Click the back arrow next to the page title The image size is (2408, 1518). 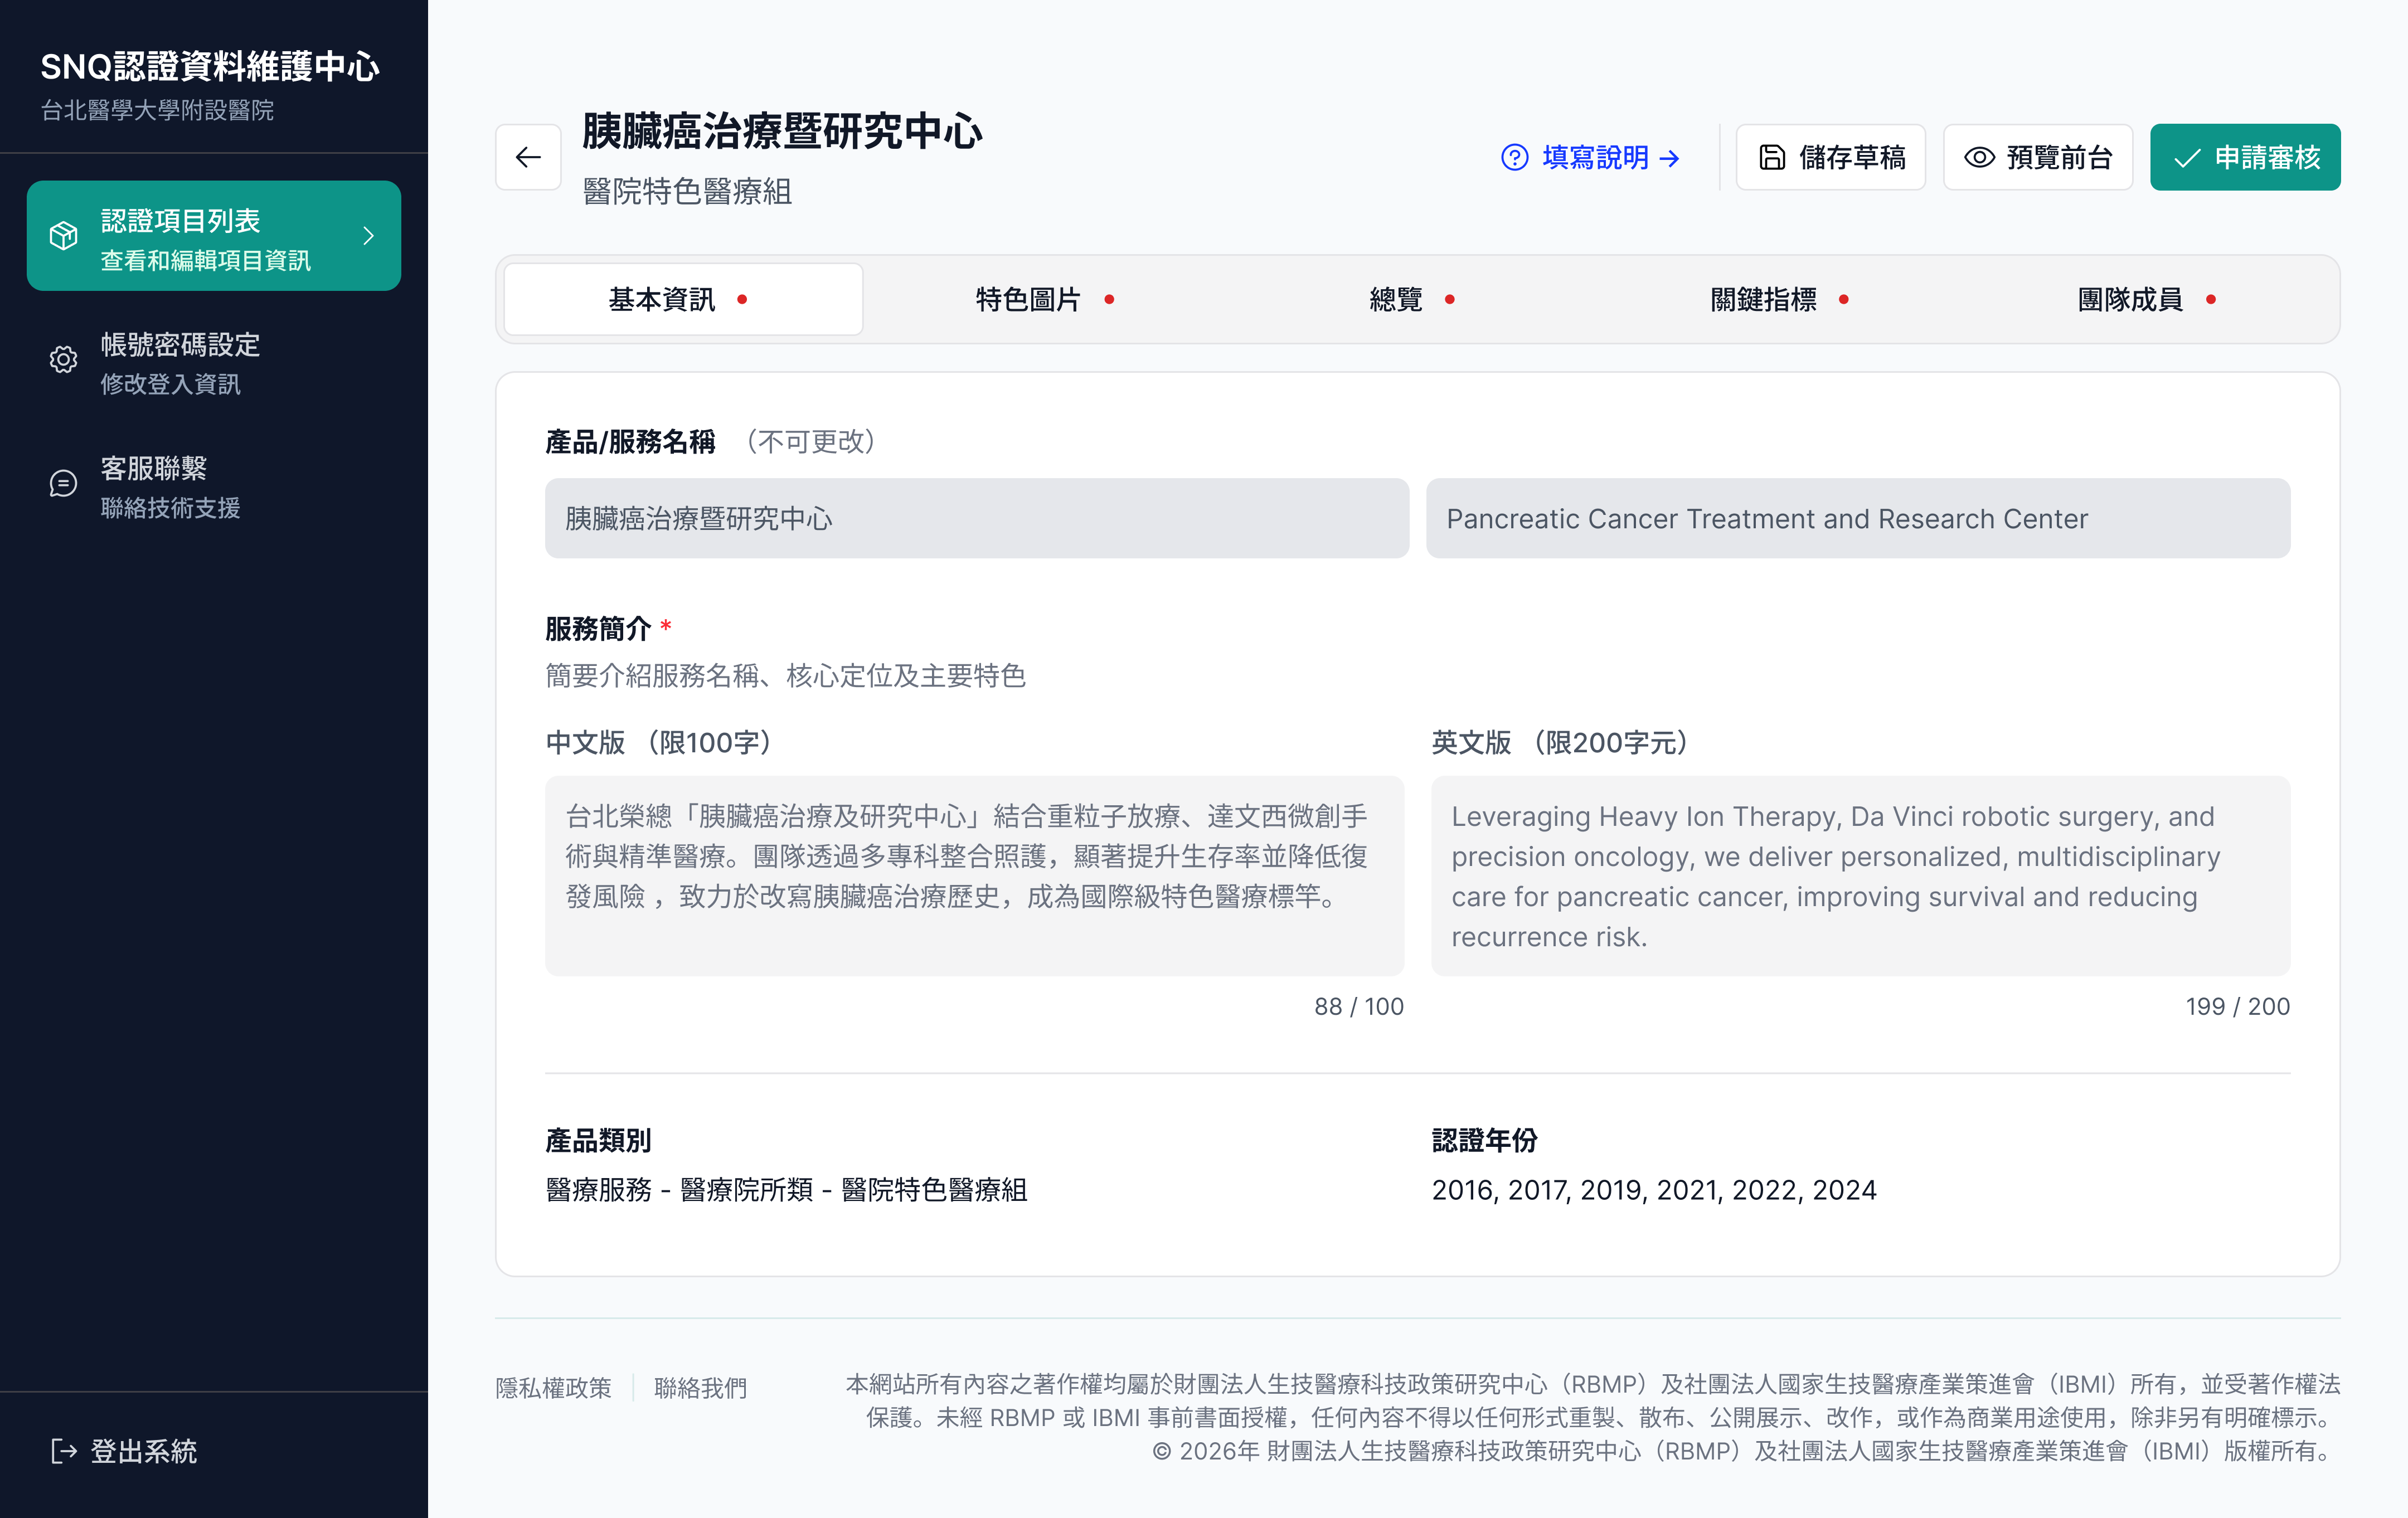click(528, 156)
